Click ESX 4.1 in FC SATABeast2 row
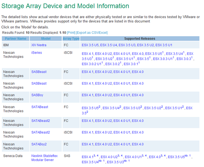The width and height of the screenshot is (204, 167). click(88, 121)
